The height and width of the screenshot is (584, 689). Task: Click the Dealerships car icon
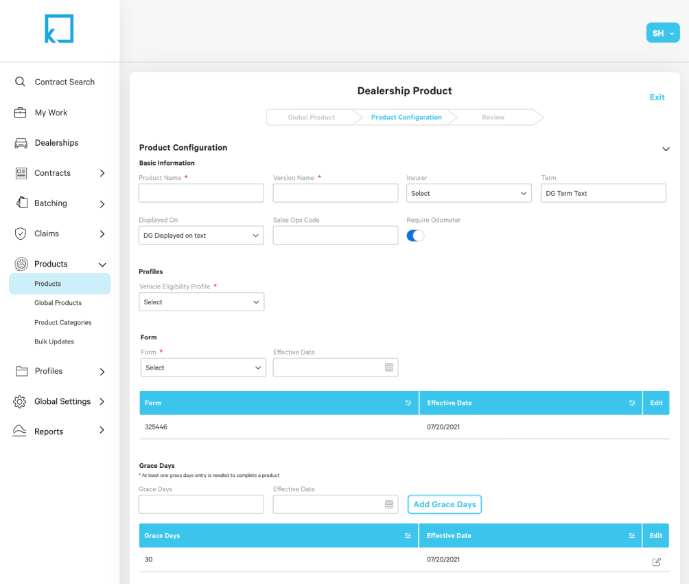pyautogui.click(x=21, y=143)
